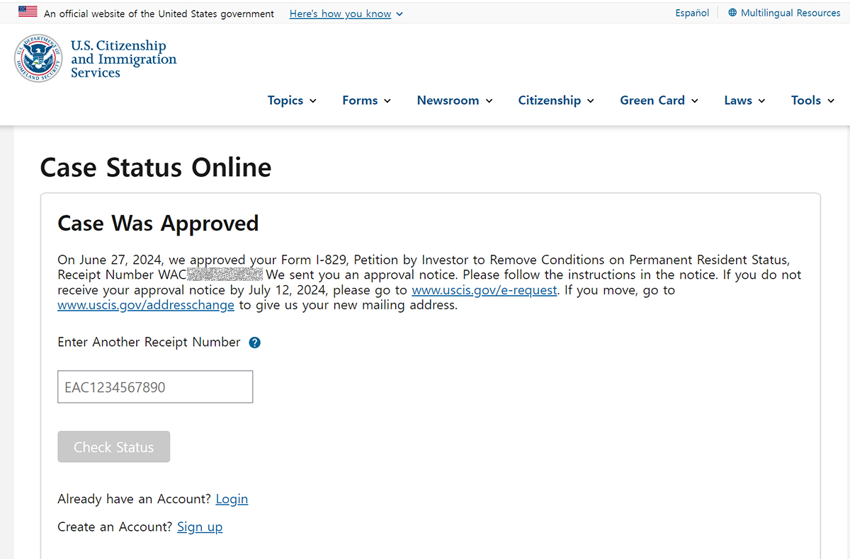Switch site language to Español
The width and height of the screenshot is (850, 559).
coord(692,13)
